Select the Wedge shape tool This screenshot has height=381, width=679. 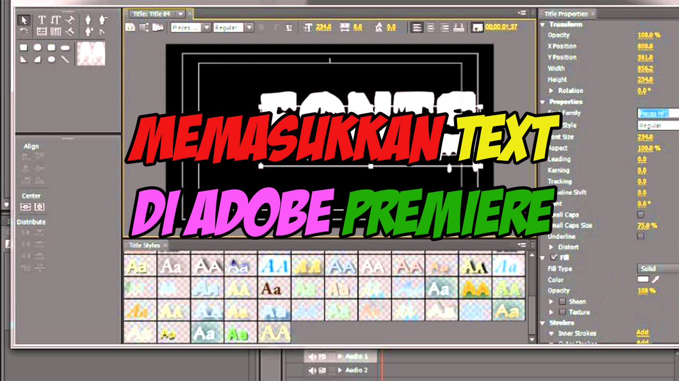click(23, 59)
